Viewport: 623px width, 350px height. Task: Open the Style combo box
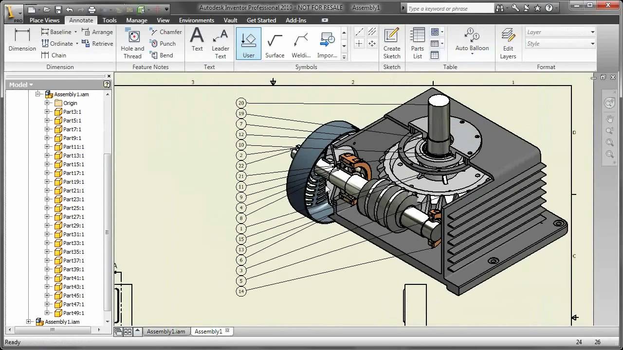560,44
